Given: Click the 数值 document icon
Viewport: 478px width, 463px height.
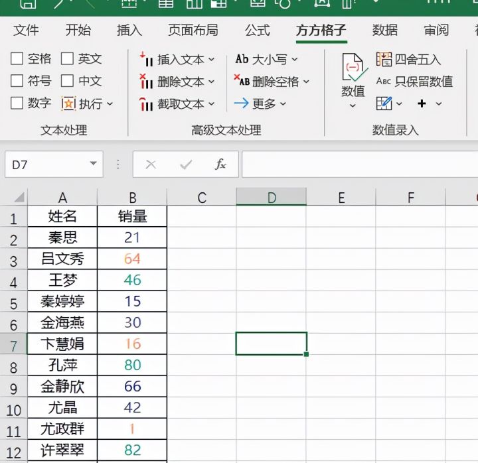Looking at the screenshot, I should [354, 68].
